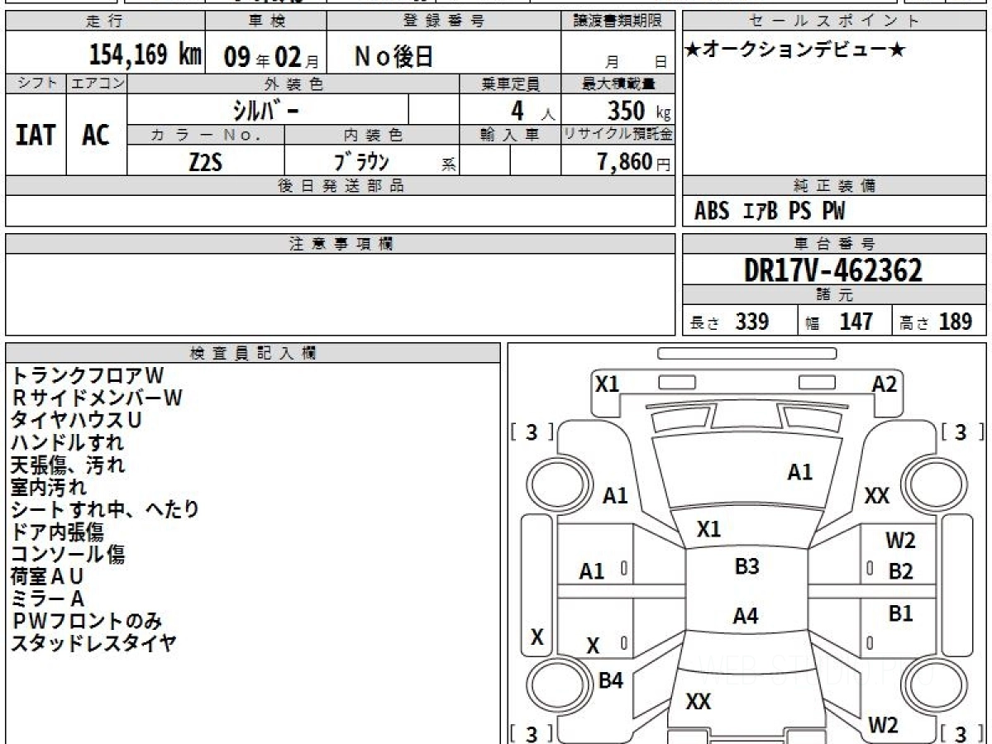Select the セールスポイント header
The image size is (992, 744).
click(x=834, y=21)
